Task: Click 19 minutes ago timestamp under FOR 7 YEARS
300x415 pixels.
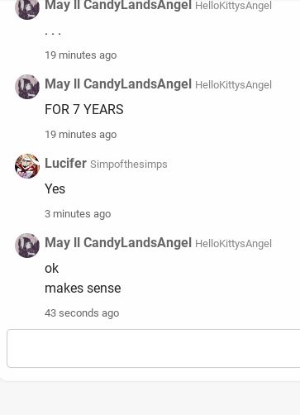Action: click(81, 135)
